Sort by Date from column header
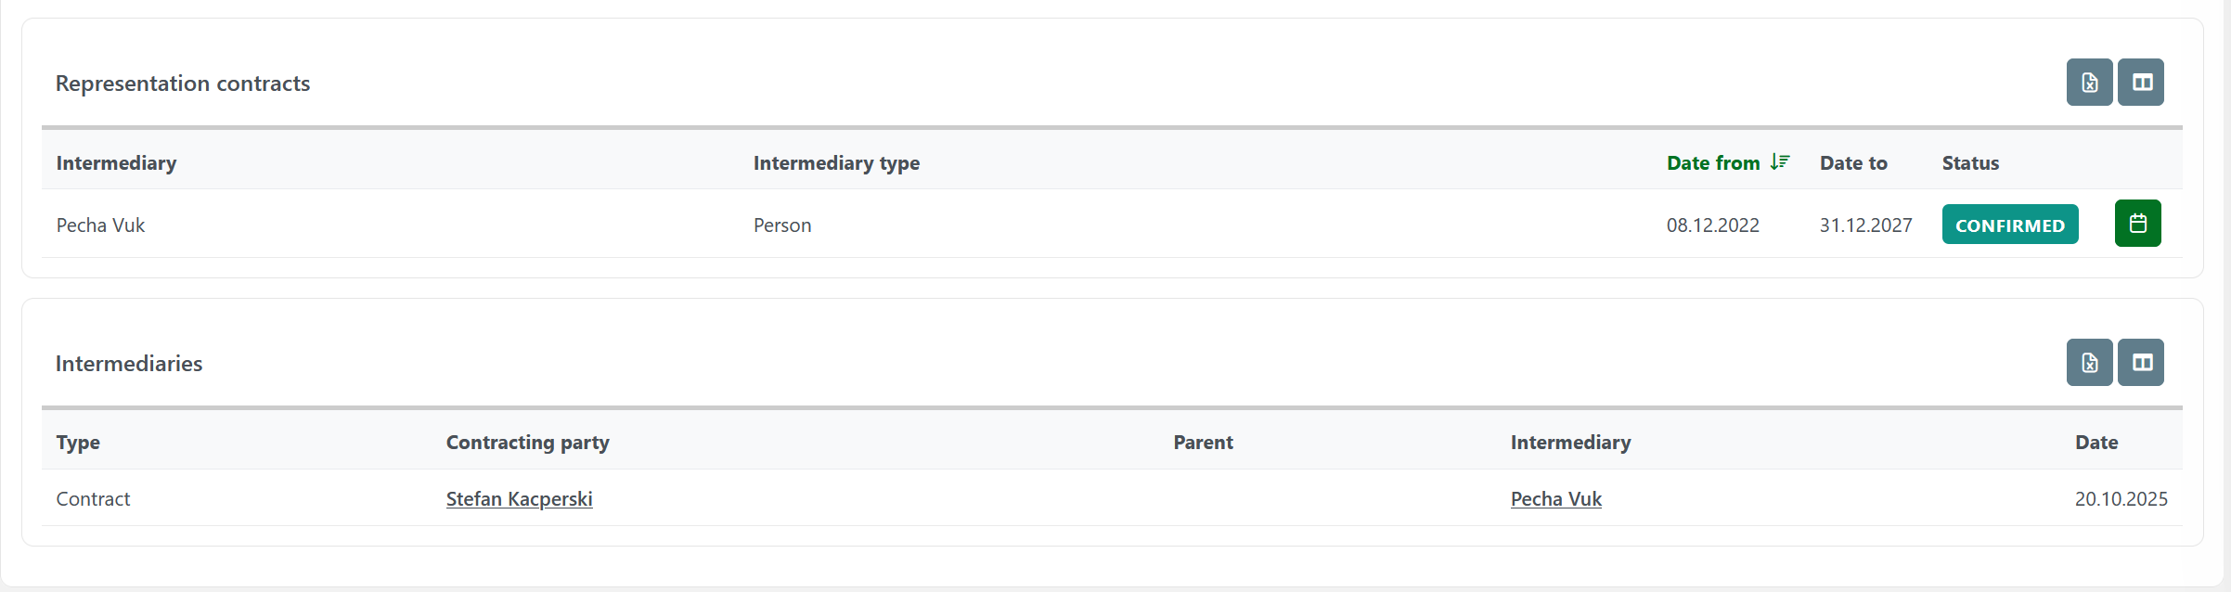Viewport: 2231px width, 592px height. coord(1712,163)
